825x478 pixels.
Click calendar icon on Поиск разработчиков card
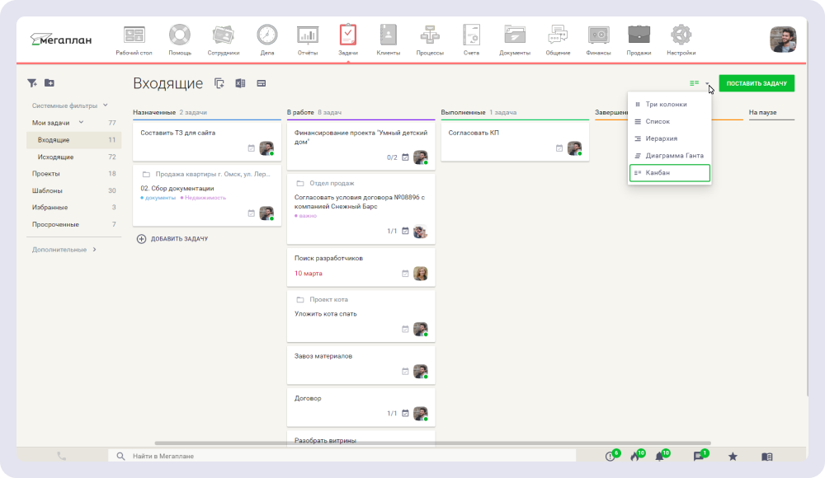point(405,274)
